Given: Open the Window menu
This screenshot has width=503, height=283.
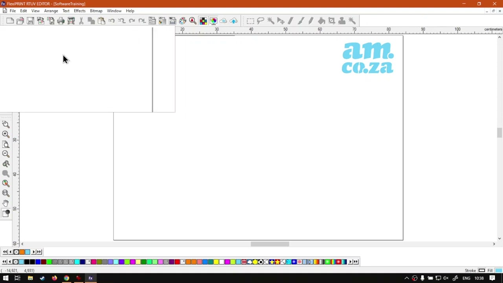Looking at the screenshot, I should click(x=114, y=11).
